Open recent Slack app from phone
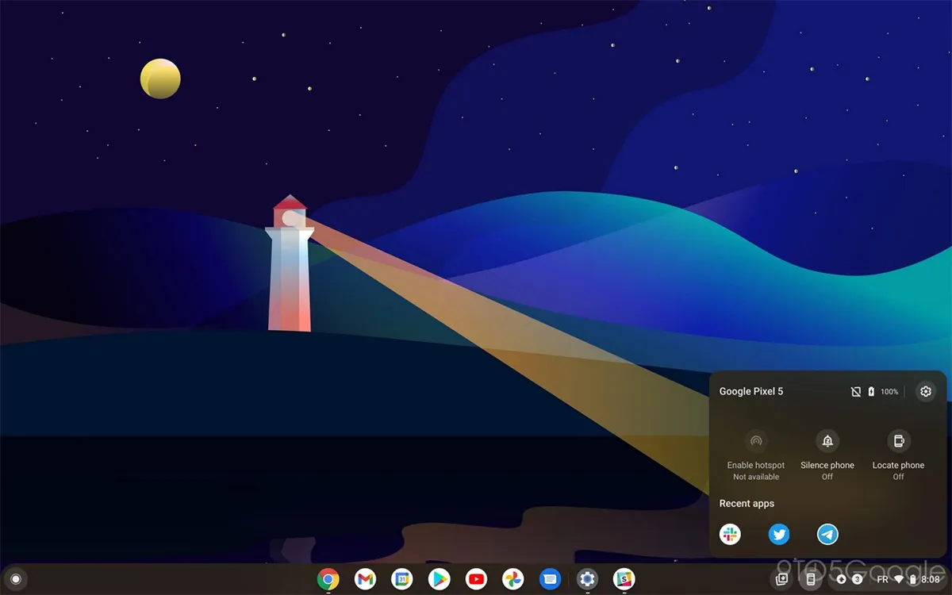The image size is (952, 595). pyautogui.click(x=730, y=535)
